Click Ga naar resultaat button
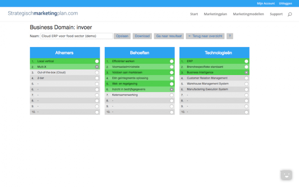Screen dimensions: 299x187 (169, 36)
